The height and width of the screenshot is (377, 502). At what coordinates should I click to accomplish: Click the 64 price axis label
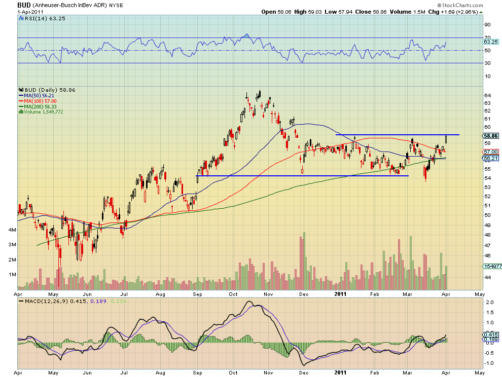488,95
